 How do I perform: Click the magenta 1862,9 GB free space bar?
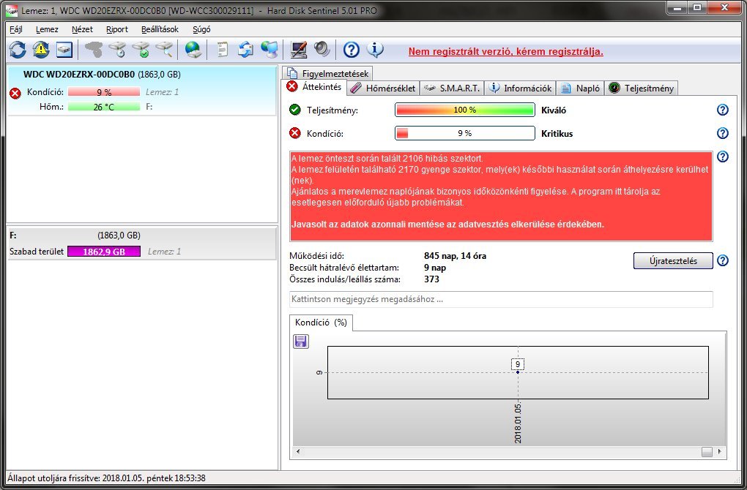tap(104, 252)
